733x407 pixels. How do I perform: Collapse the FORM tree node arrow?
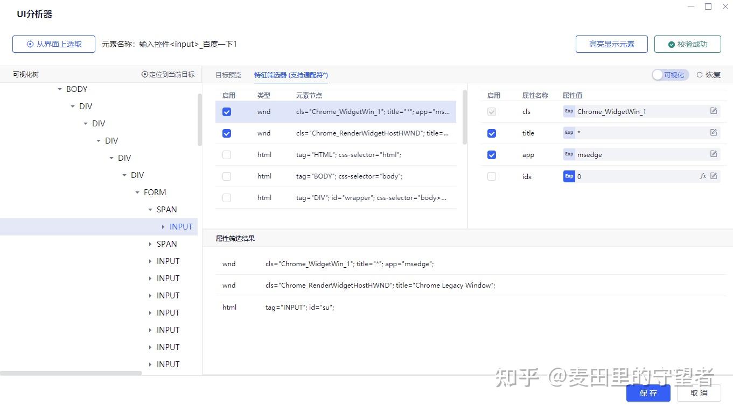137,192
